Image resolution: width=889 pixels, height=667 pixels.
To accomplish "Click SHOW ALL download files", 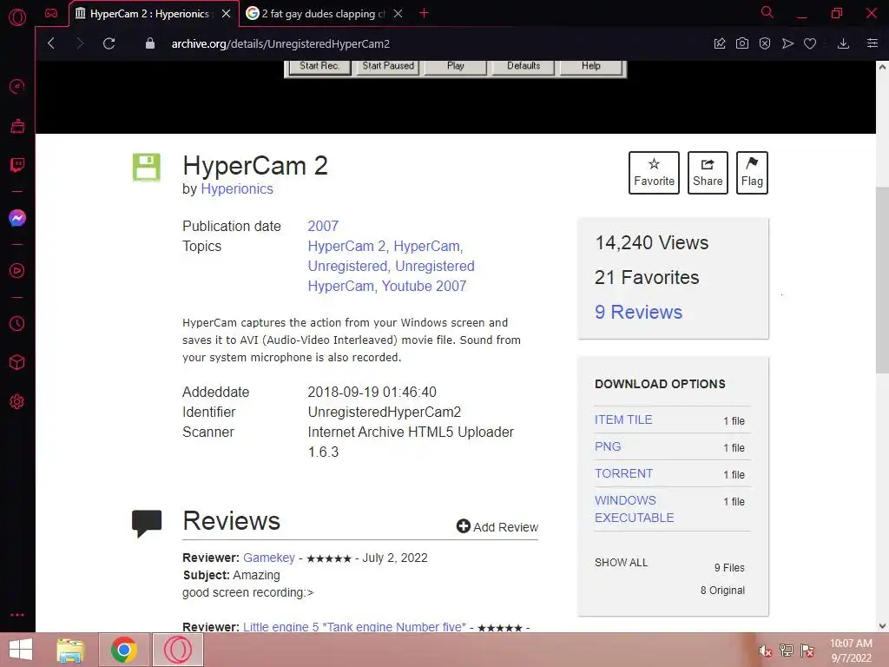I will (621, 563).
